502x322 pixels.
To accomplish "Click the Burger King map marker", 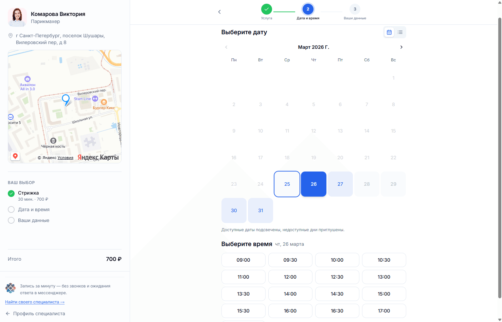I will coord(104,102).
